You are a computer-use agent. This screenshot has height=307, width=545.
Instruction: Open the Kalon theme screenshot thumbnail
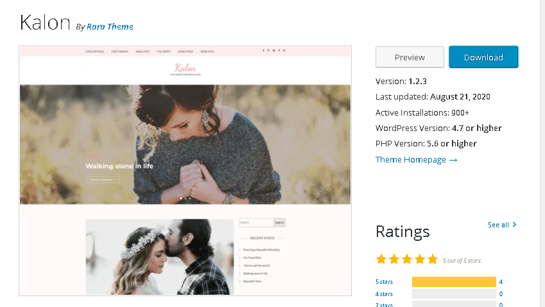186,171
